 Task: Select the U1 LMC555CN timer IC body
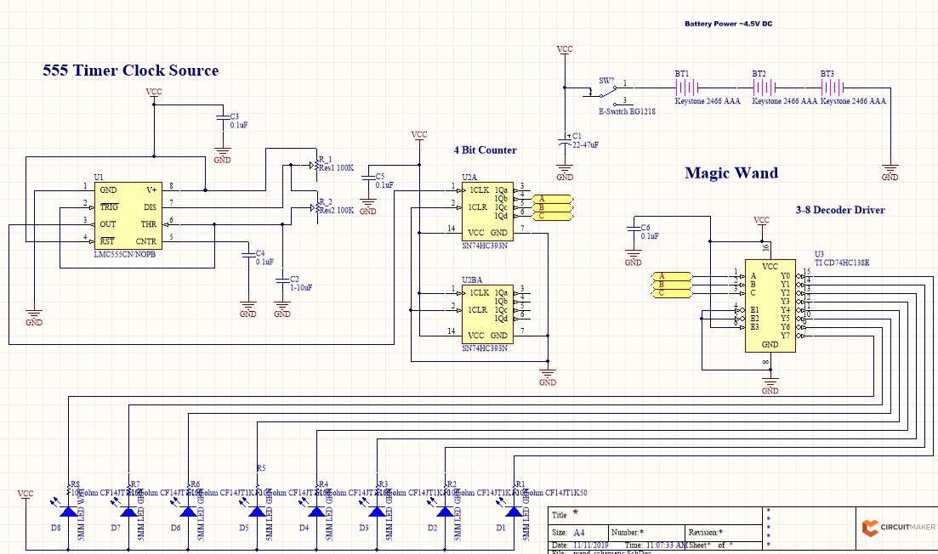(x=128, y=216)
